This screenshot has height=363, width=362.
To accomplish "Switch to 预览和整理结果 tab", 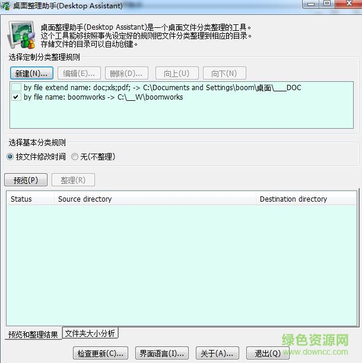I will [x=33, y=334].
